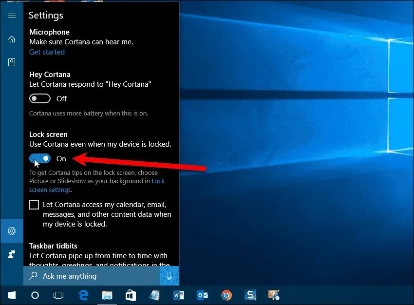This screenshot has width=414, height=305.
Task: Turn off the Lock screen Cortana toggle
Action: coord(40,158)
